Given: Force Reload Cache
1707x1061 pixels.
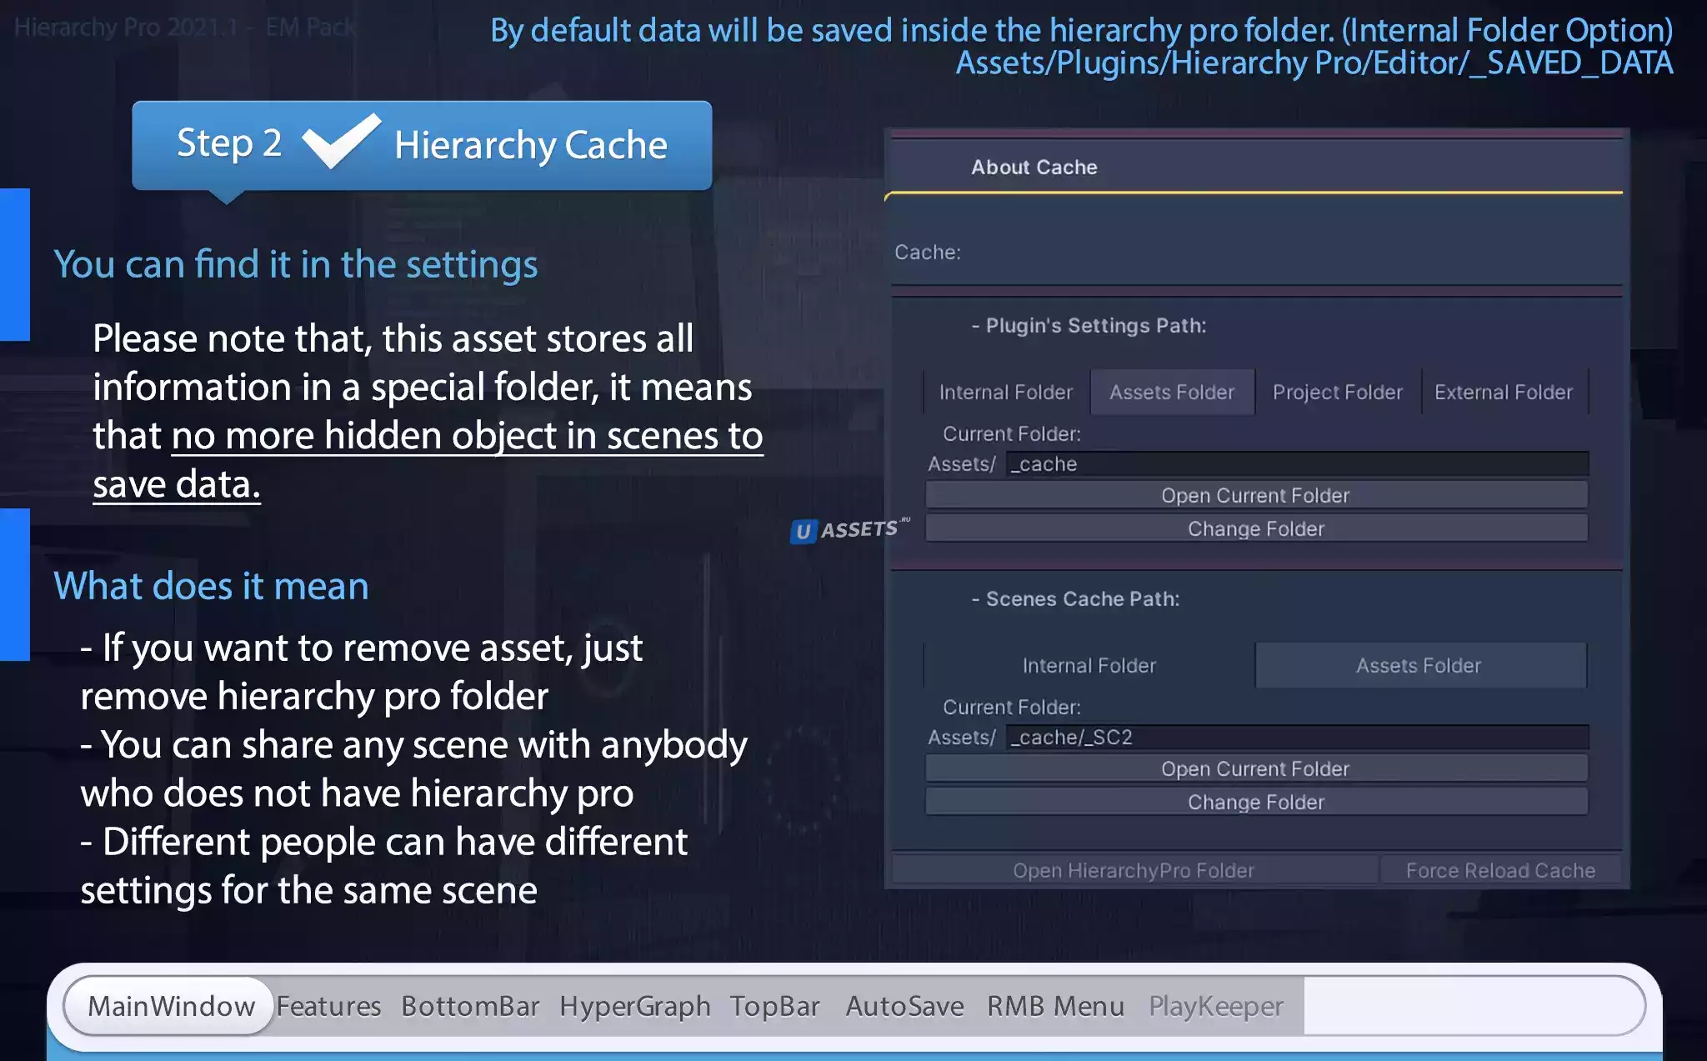Looking at the screenshot, I should click(1500, 870).
